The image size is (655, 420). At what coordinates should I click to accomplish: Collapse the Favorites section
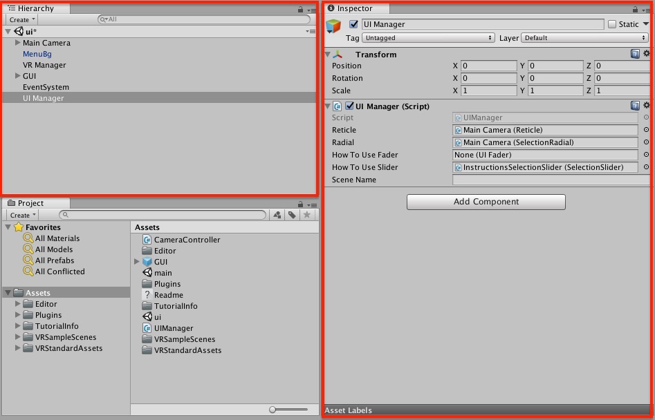8,227
